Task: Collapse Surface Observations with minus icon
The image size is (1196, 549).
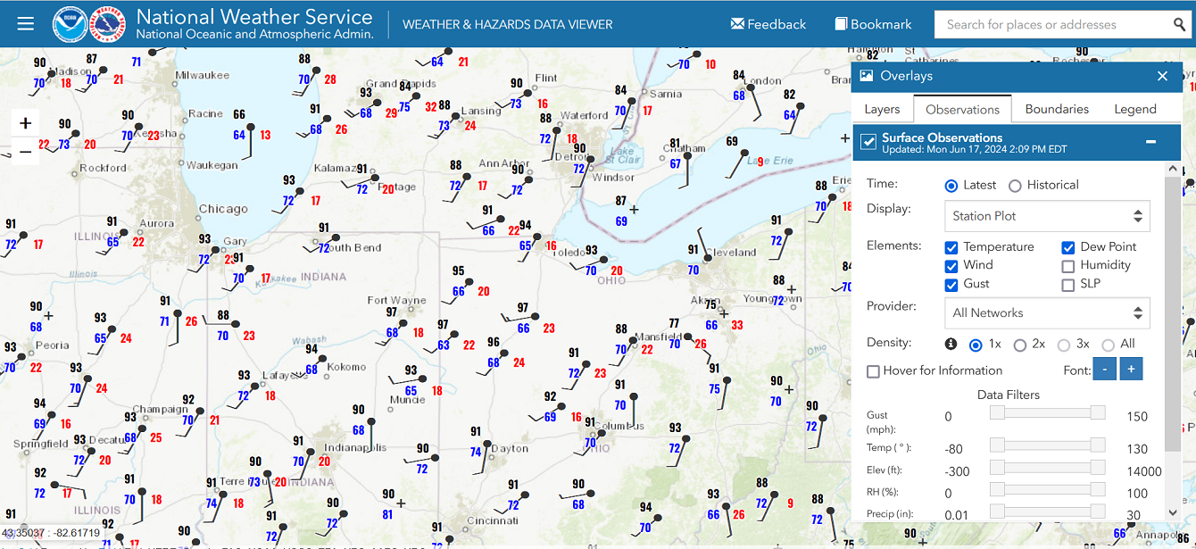Action: coord(1151,142)
